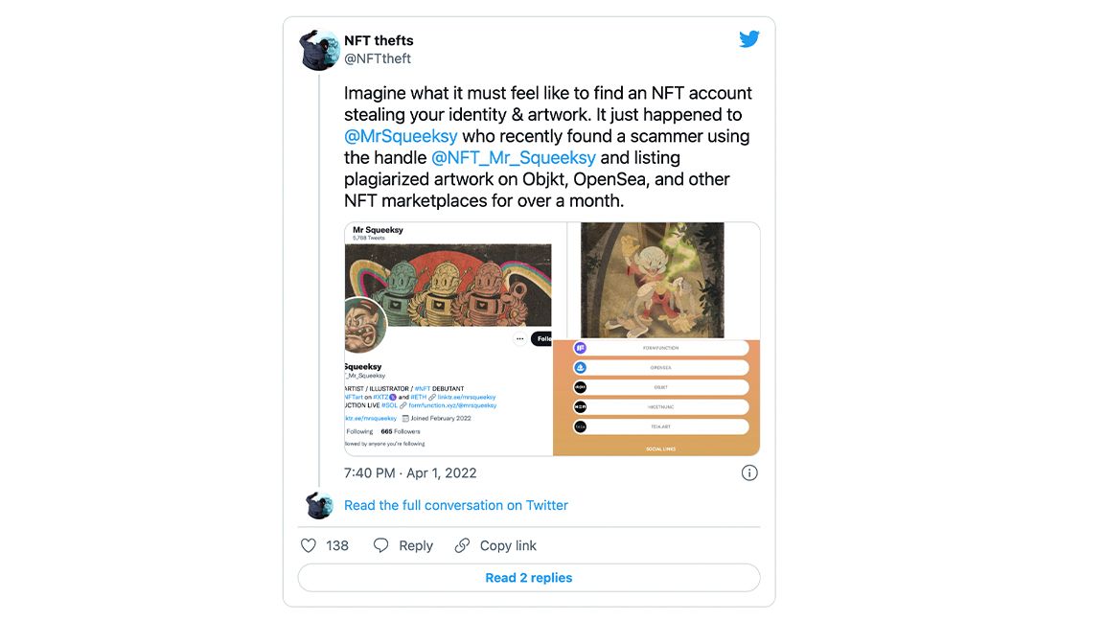Click the OpenSea sailboat icon

coord(581,368)
